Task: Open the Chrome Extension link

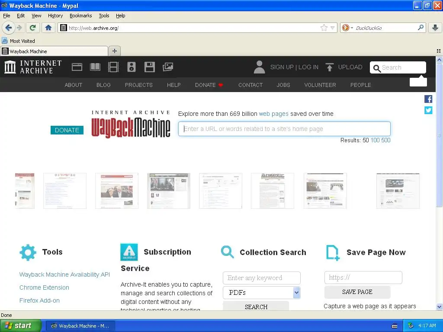Action: coord(44,287)
